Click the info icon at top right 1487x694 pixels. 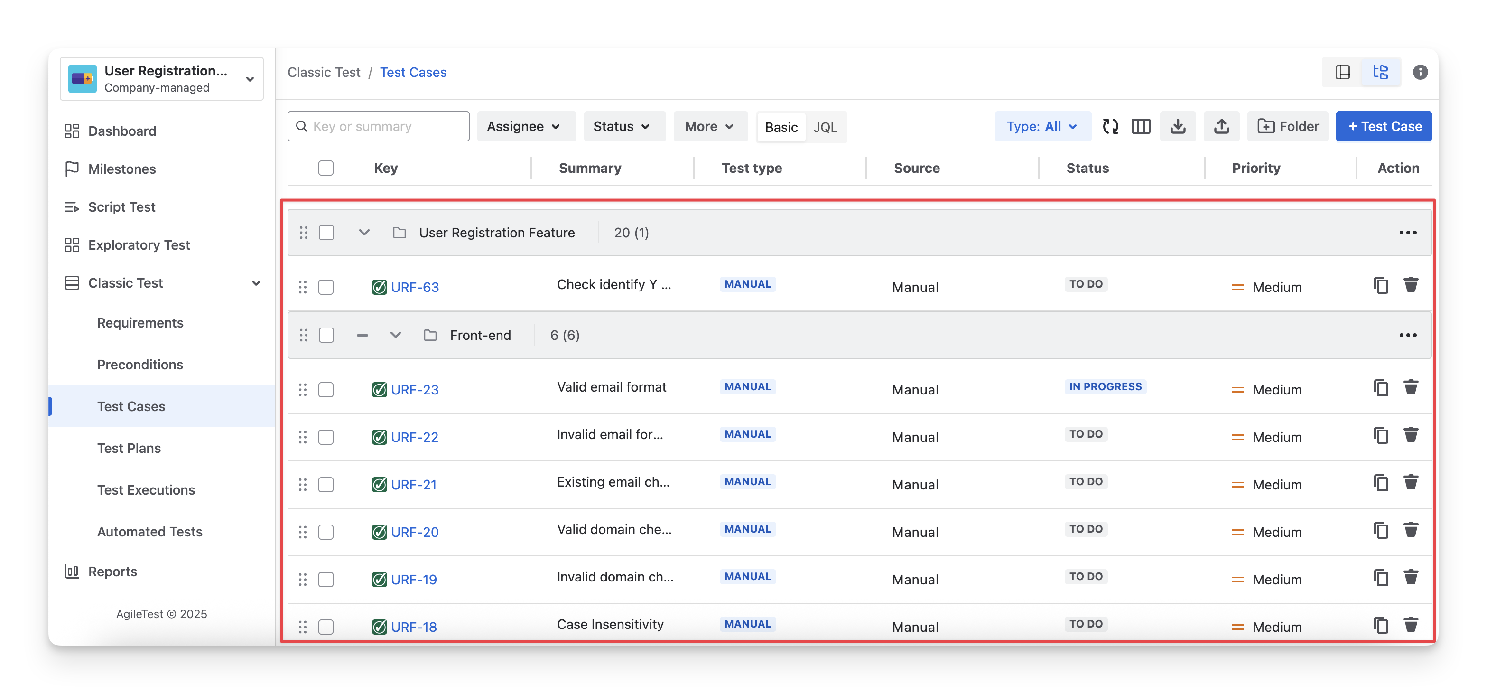click(x=1420, y=72)
